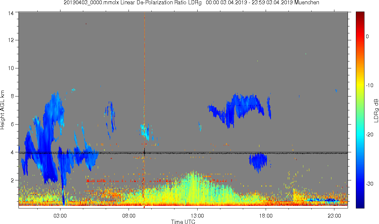379x224 pixels.
Task: Click the height label '10'
Action: tap(11, 68)
